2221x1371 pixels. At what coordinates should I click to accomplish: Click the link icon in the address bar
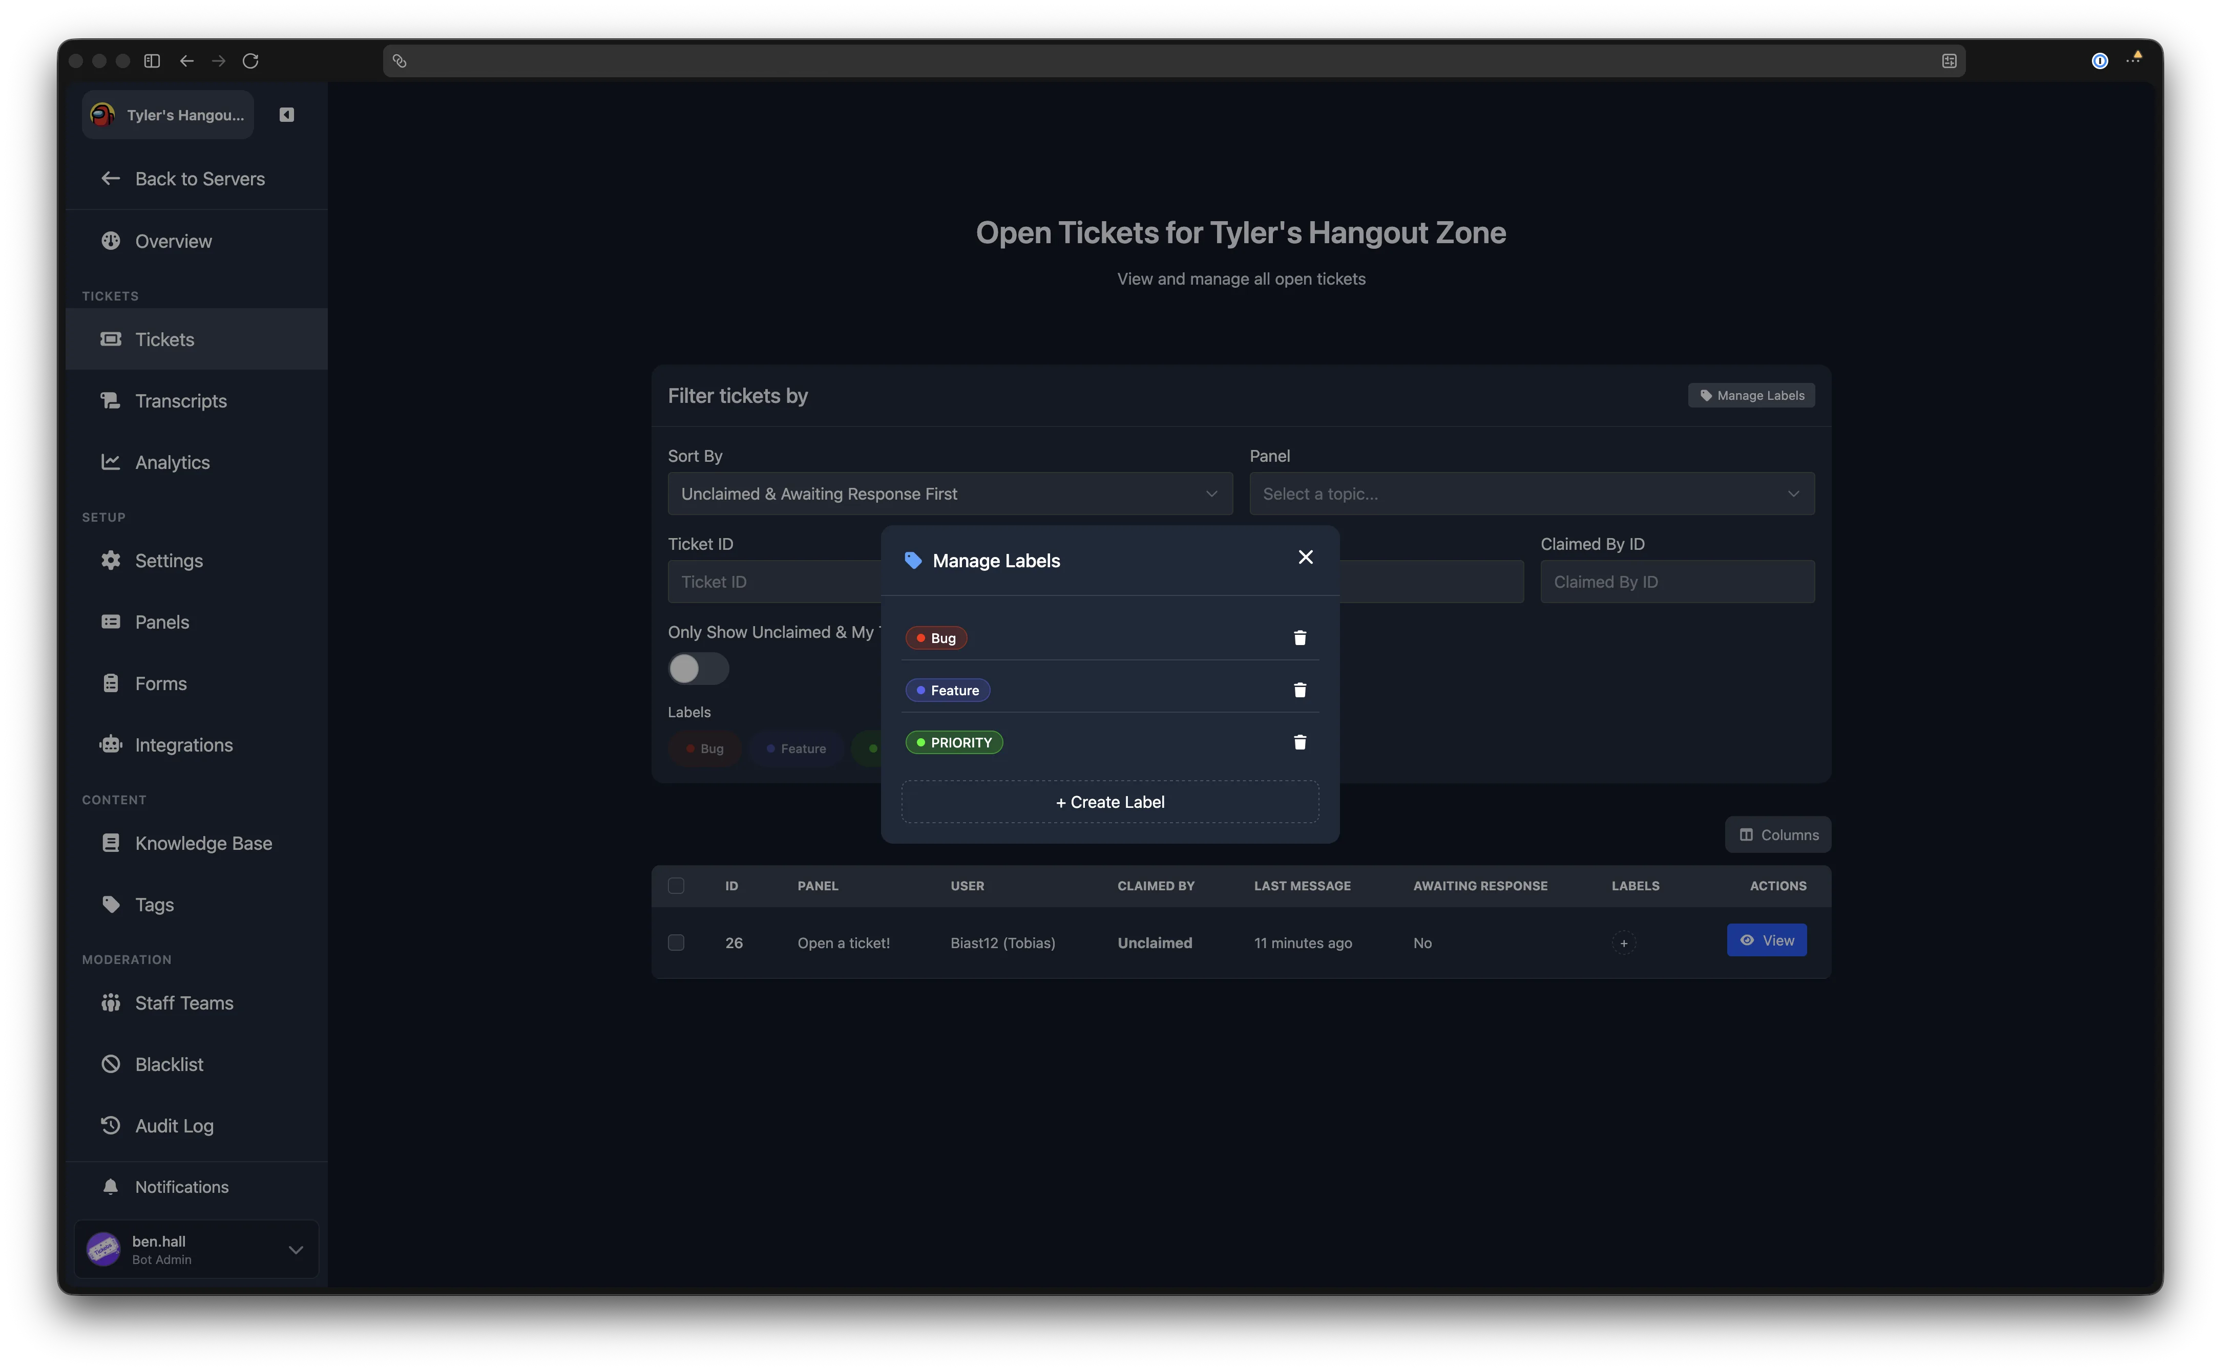click(x=399, y=61)
